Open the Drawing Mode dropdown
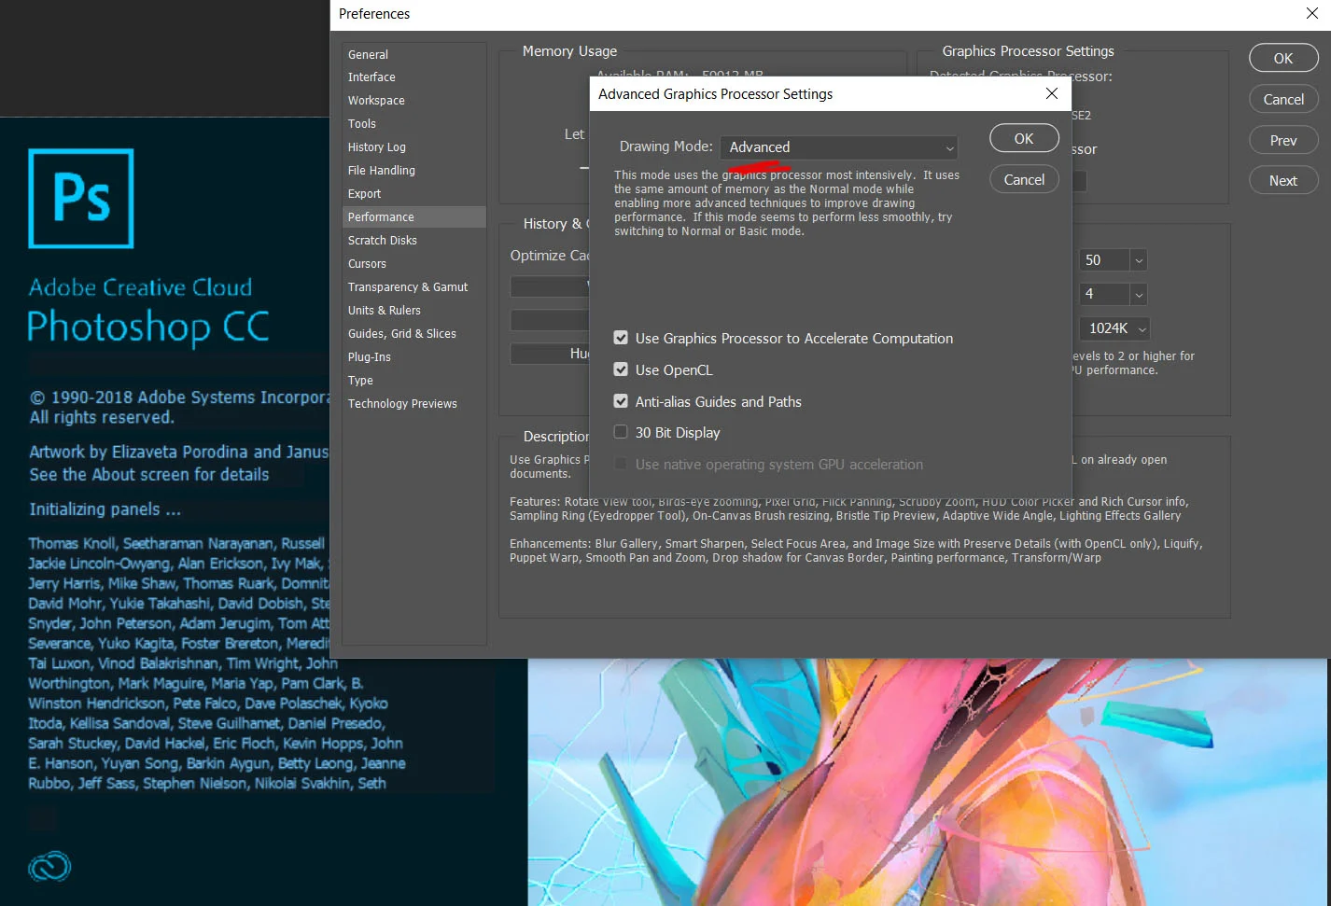The width and height of the screenshot is (1331, 906). tap(837, 146)
